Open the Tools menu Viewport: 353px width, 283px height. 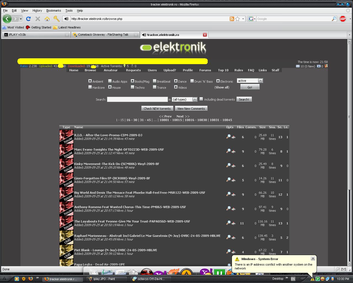point(69,11)
